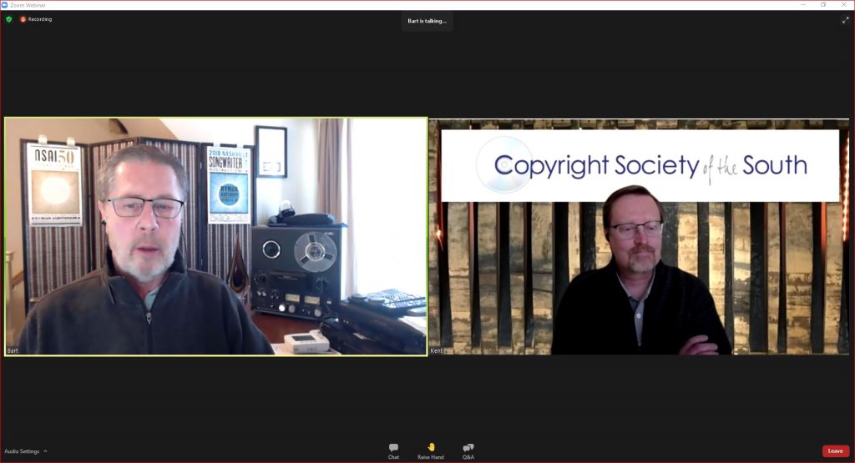This screenshot has height=463, width=855.
Task: Click the 'Bart' name label
Action: coord(13,350)
